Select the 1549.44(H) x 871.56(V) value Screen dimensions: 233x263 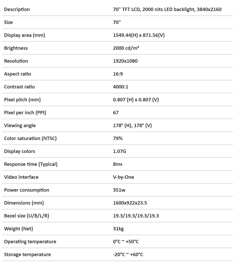tap(139, 35)
